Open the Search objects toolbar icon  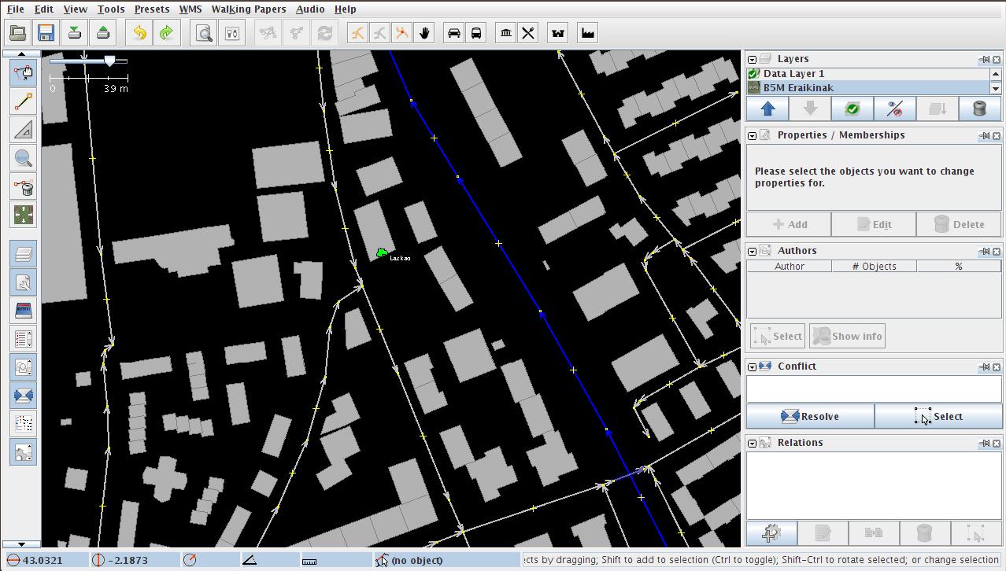click(204, 33)
